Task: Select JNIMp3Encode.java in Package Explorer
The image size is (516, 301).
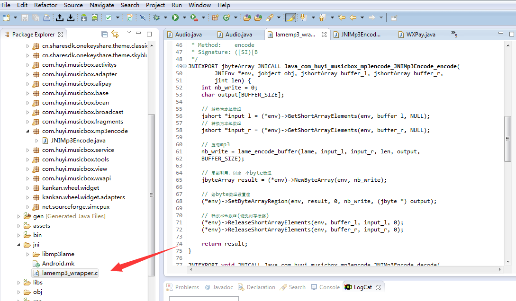Action: click(74, 141)
